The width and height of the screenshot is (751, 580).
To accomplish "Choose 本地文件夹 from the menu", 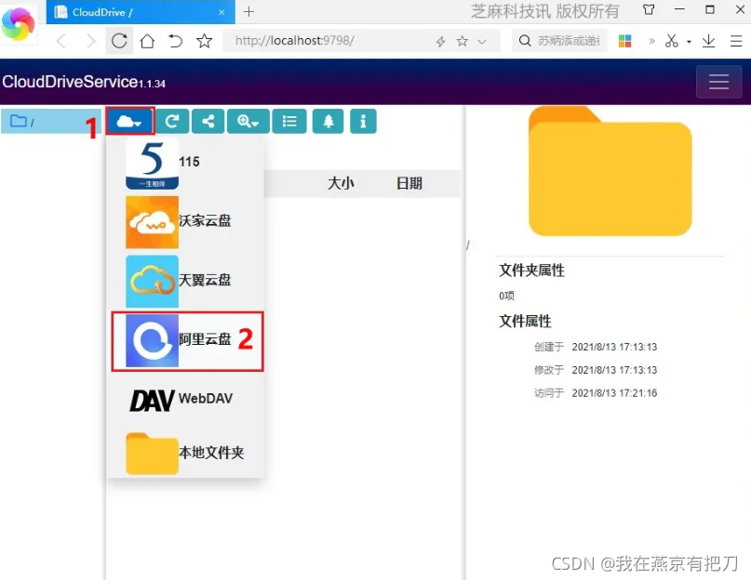I will pos(187,453).
